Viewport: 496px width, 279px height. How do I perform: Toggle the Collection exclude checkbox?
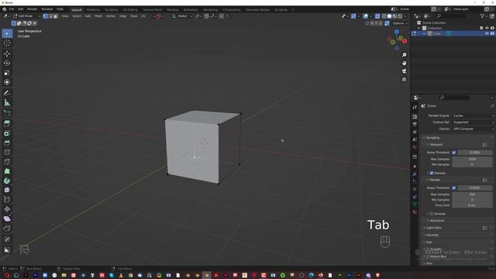481,28
